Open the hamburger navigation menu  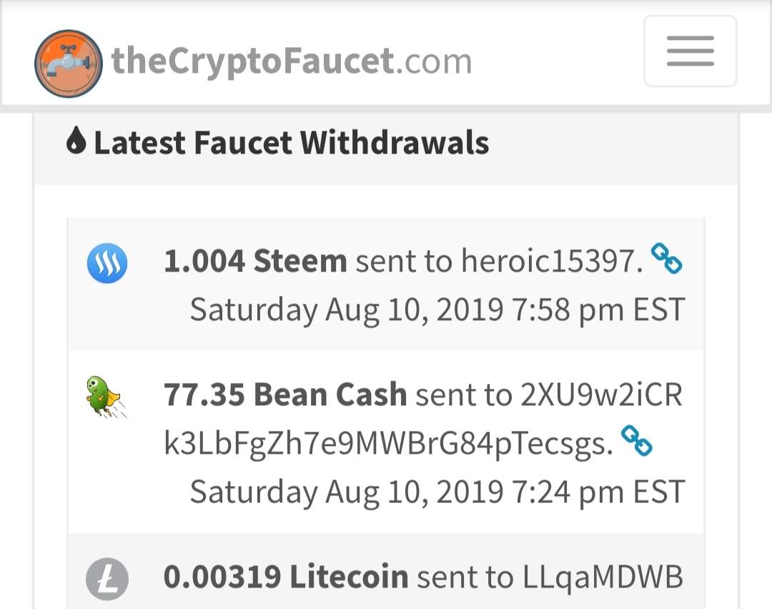(x=690, y=51)
